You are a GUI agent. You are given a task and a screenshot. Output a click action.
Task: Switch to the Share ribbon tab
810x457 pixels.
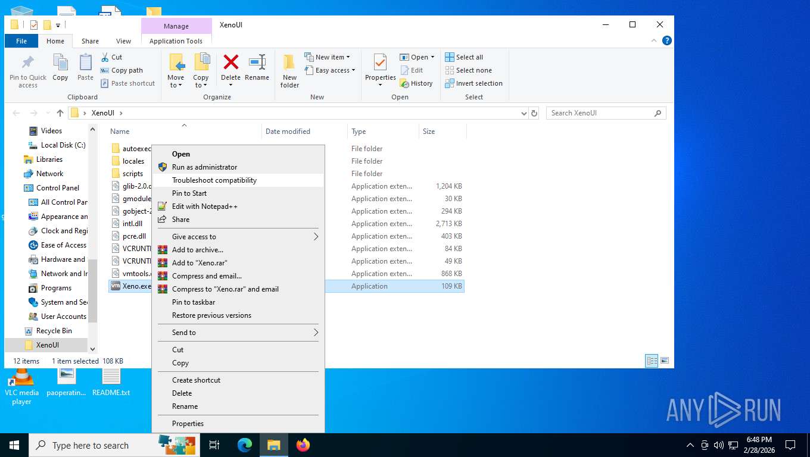point(90,41)
